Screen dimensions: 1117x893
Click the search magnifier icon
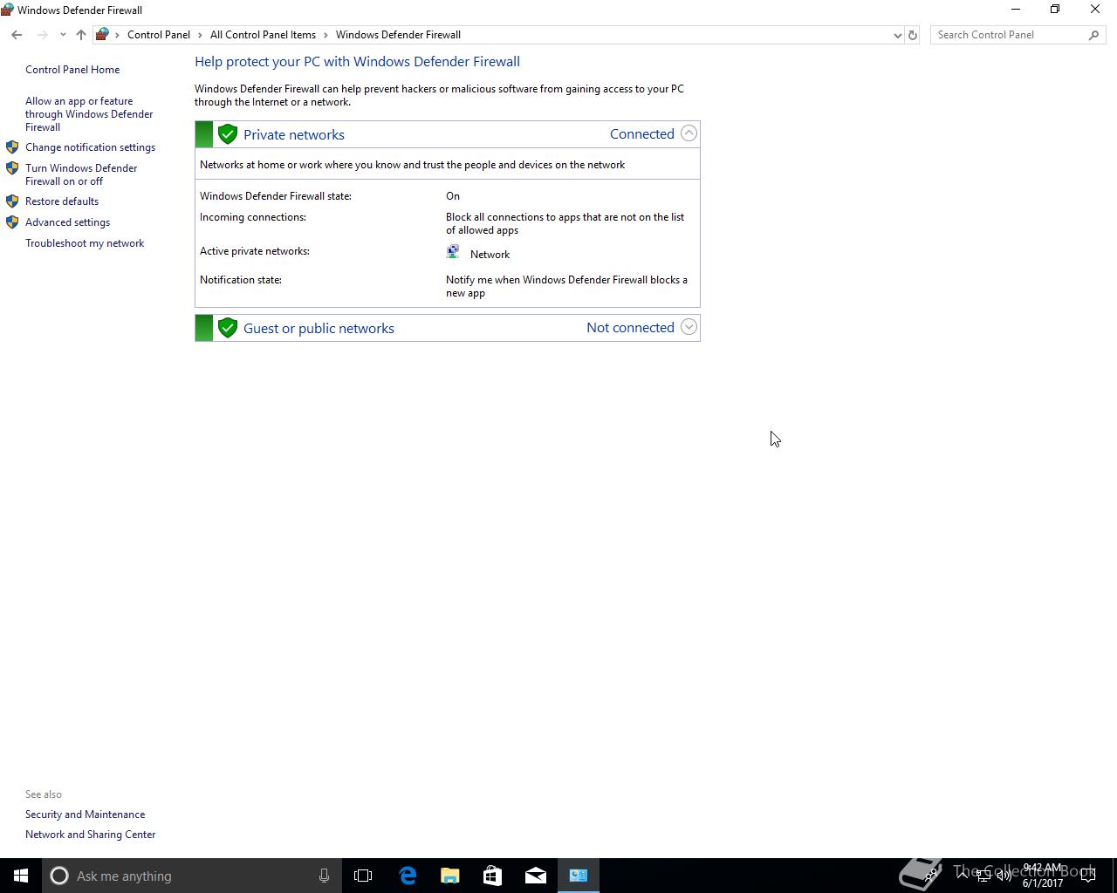[1093, 35]
